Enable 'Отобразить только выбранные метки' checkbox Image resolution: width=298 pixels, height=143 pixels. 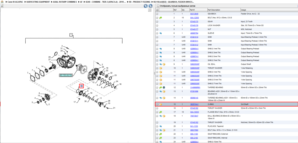pos(158,6)
